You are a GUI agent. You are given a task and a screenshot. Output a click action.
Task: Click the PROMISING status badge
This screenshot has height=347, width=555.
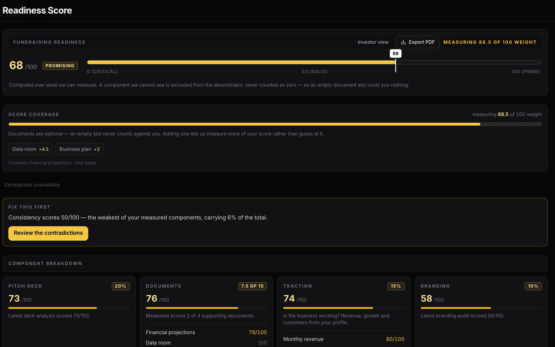(60, 66)
